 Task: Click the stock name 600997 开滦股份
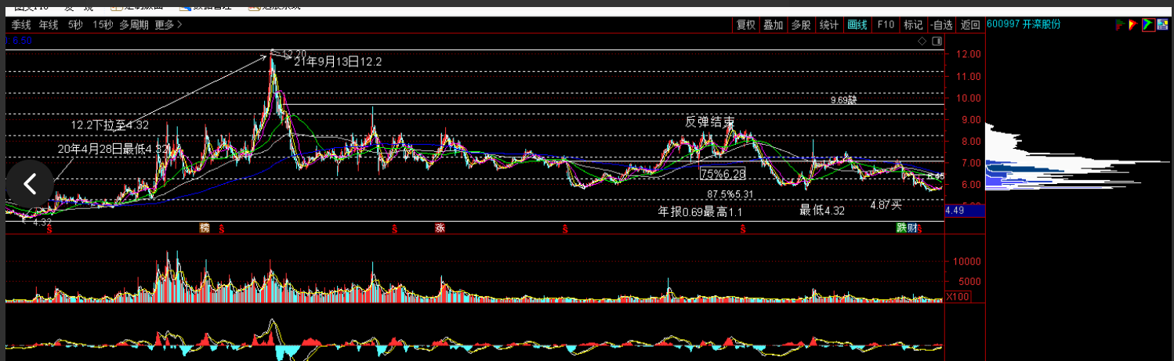[1024, 24]
